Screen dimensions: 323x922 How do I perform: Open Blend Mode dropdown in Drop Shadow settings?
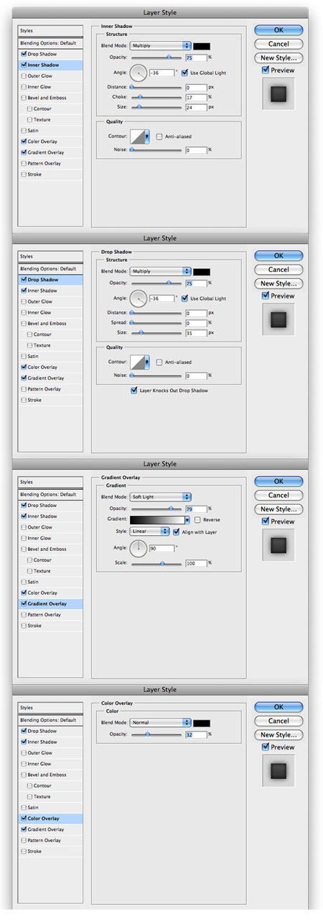coord(160,271)
